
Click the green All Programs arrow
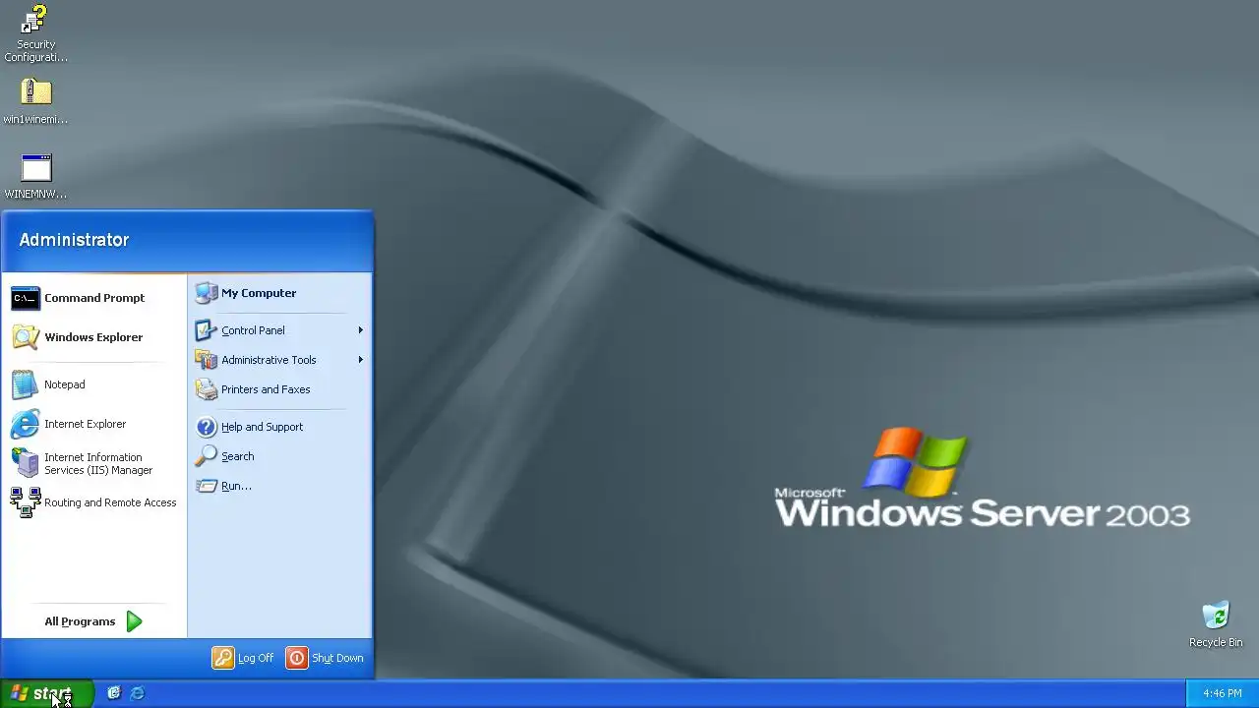point(135,621)
